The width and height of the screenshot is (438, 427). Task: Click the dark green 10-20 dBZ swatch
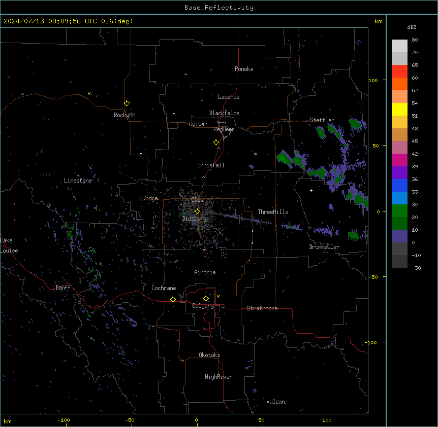[399, 224]
